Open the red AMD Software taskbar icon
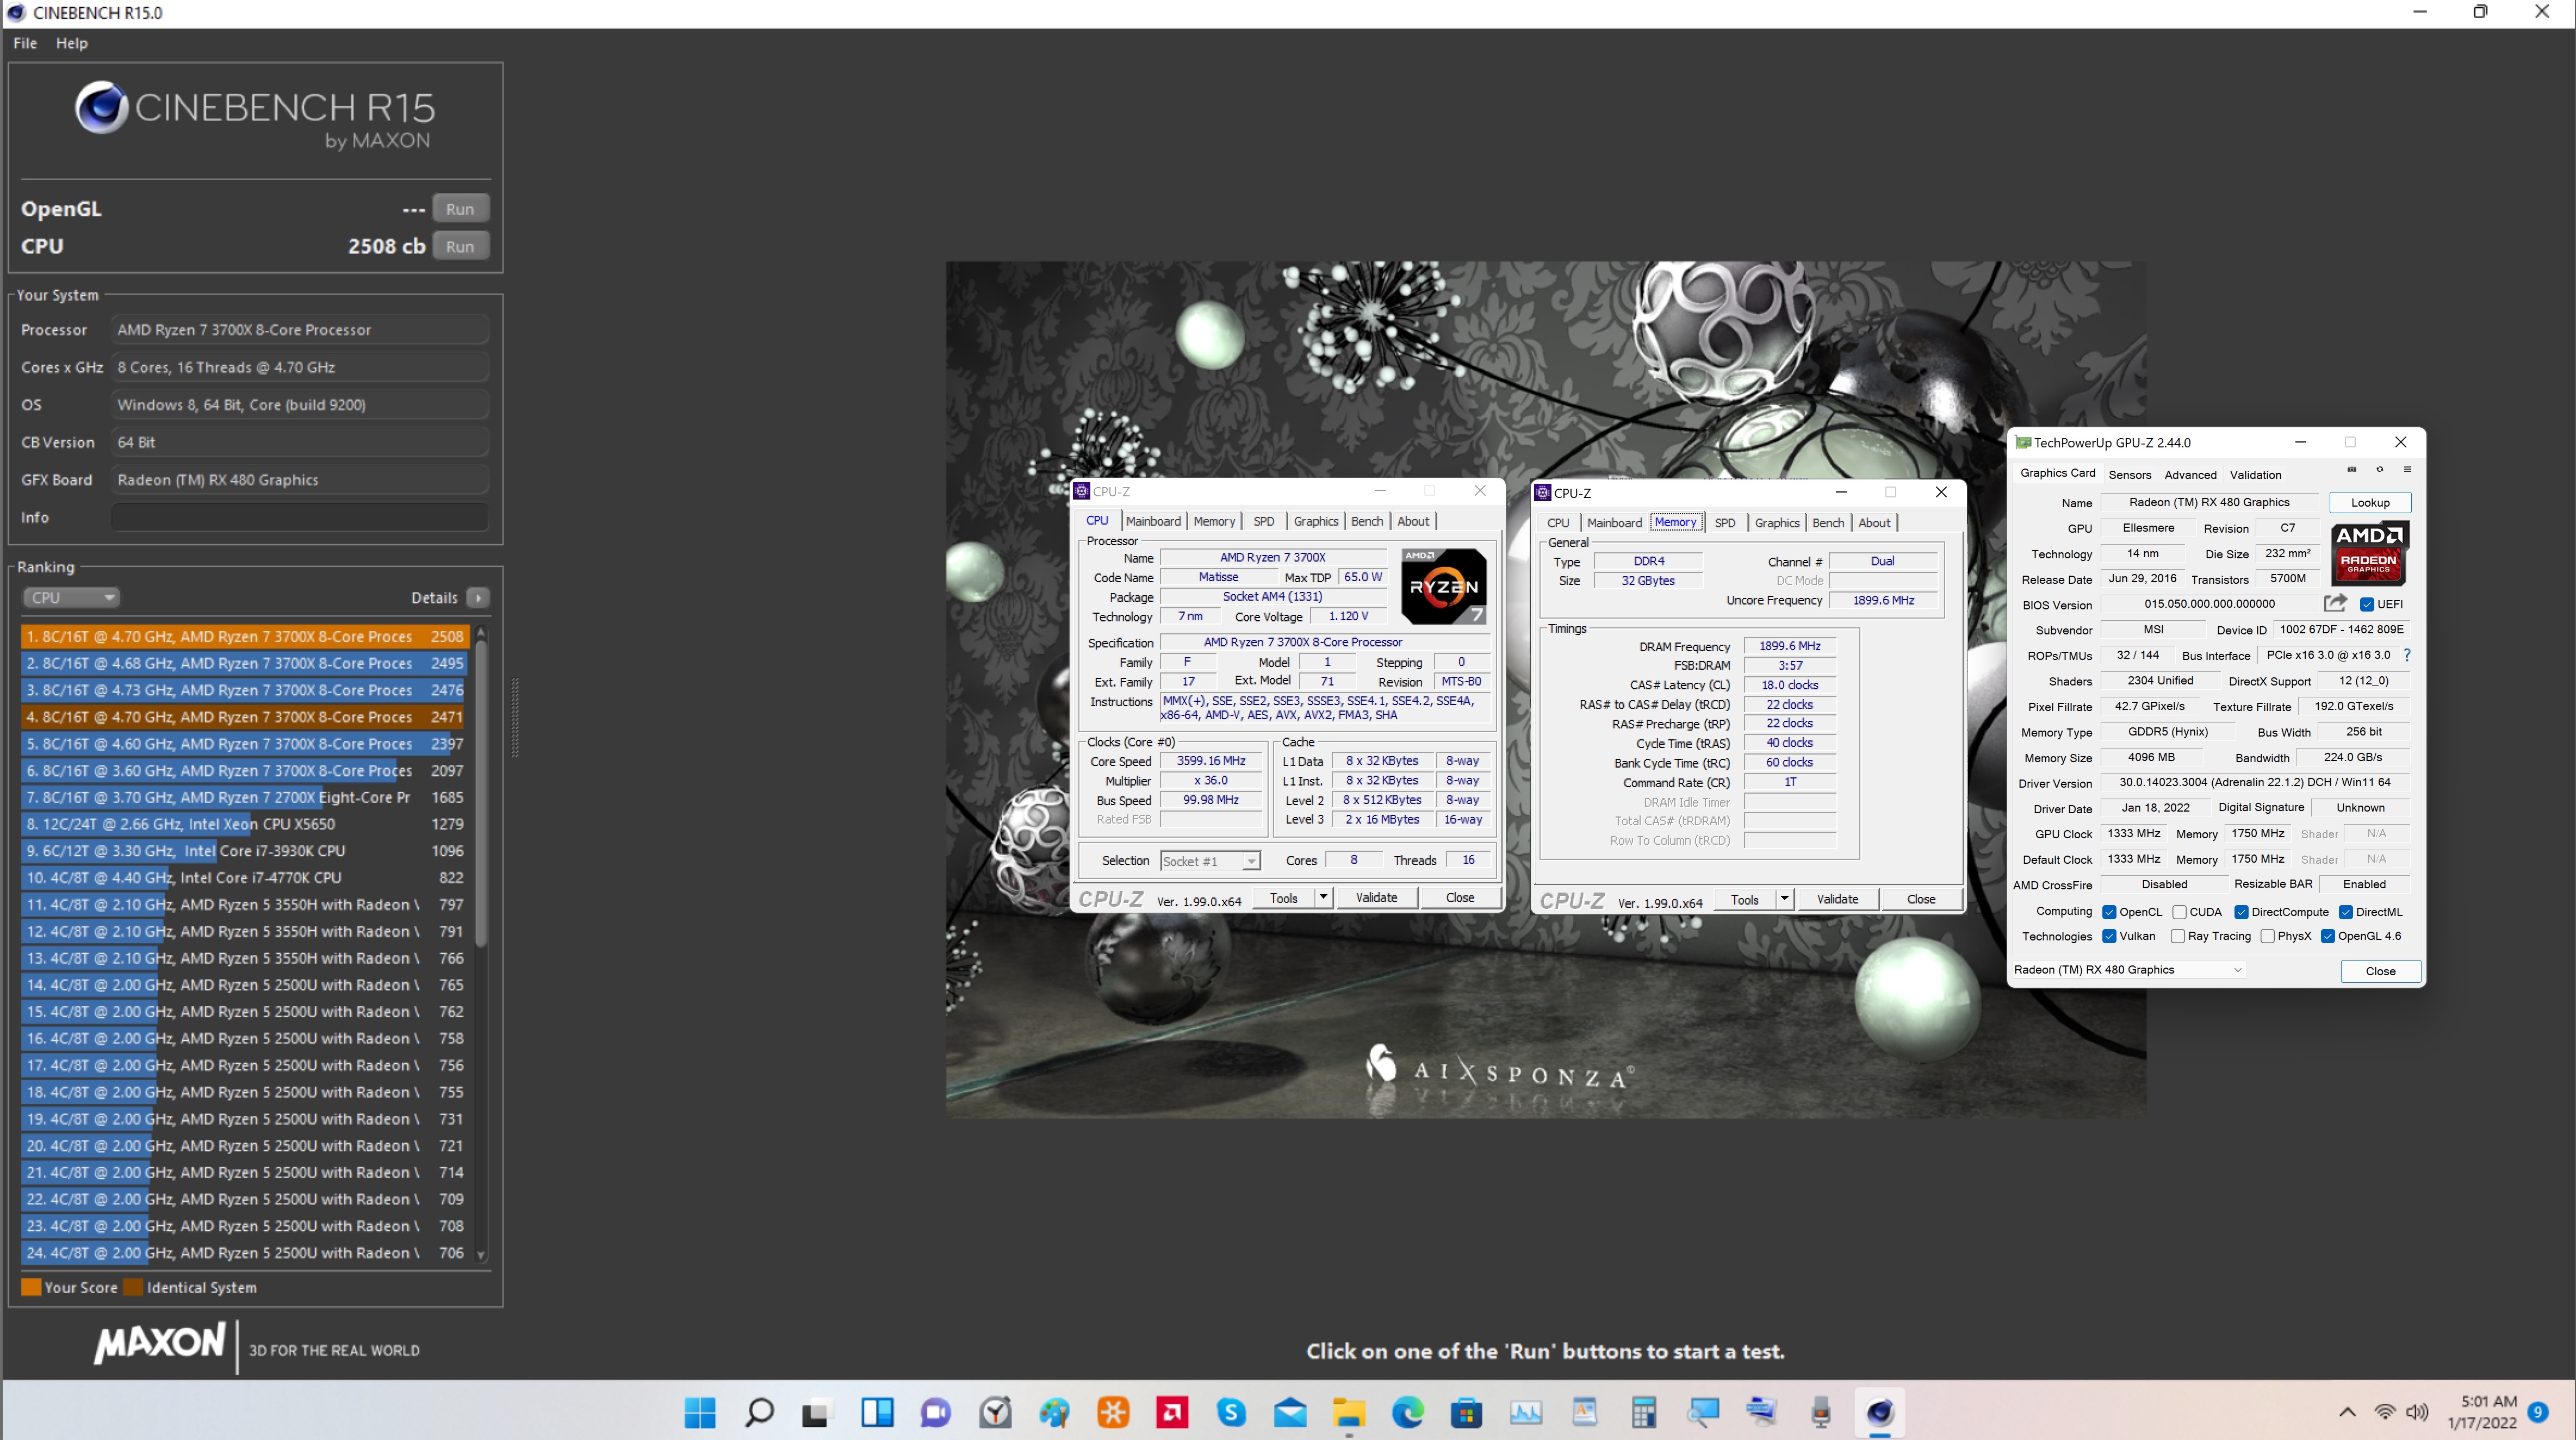The height and width of the screenshot is (1440, 2576). coord(1172,1412)
